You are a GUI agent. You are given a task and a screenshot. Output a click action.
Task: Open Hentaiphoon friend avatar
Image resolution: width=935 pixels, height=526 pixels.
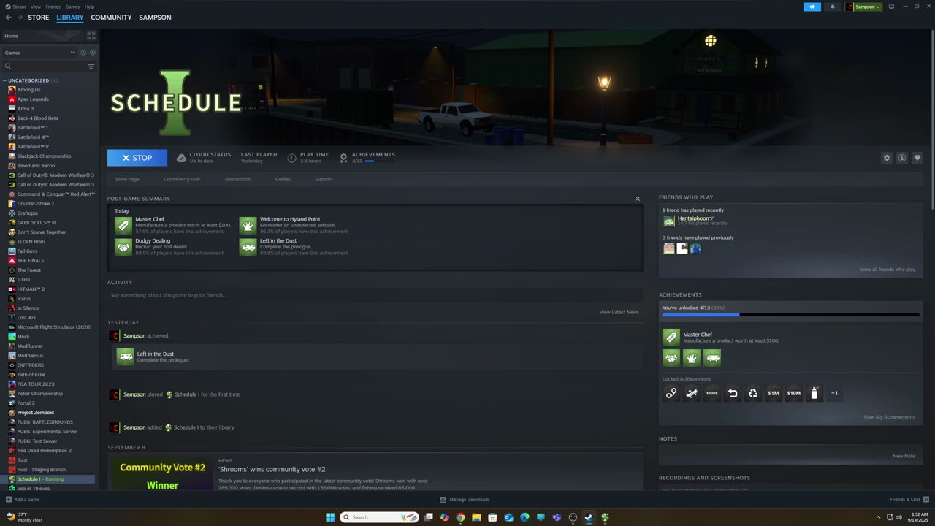pyautogui.click(x=668, y=221)
